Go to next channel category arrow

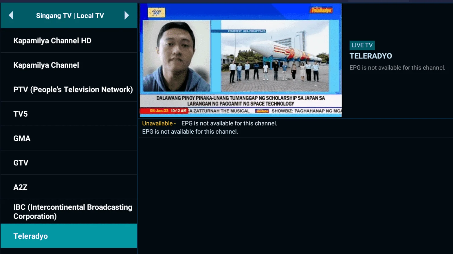126,15
